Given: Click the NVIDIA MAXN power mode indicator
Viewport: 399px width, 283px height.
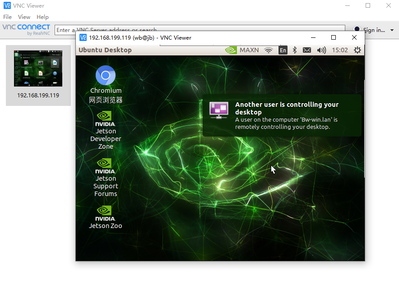Looking at the screenshot, I should coord(242,50).
